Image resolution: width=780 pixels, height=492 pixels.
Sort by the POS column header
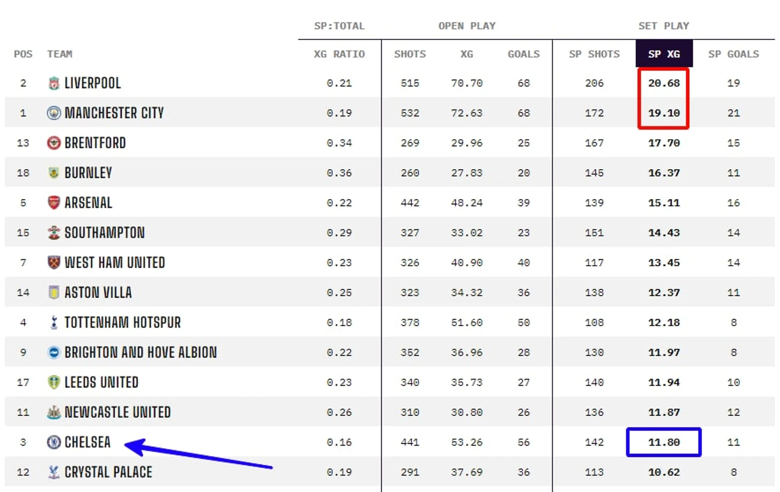23,54
